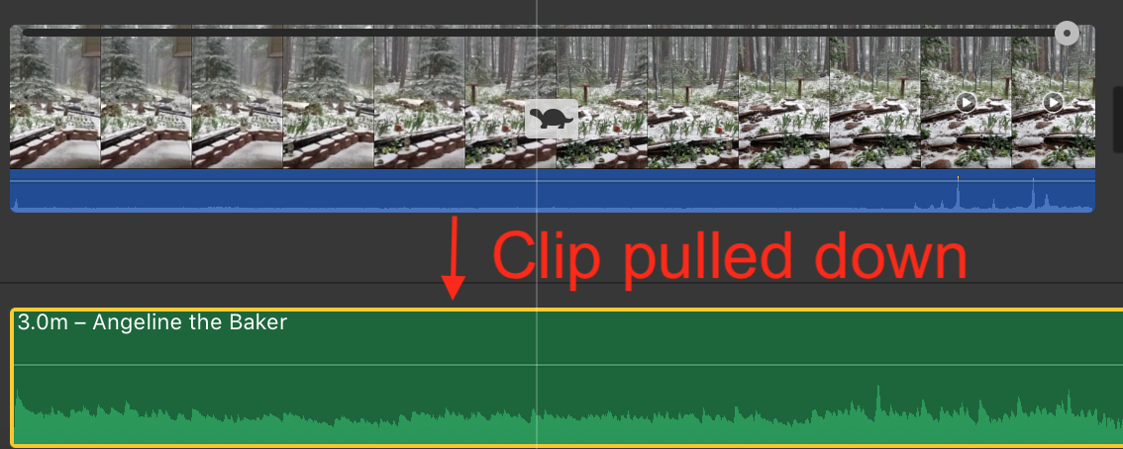The height and width of the screenshot is (449, 1123).
Task: Click the "3.0m – Angeline the Baker" clip title
Action: 153,322
